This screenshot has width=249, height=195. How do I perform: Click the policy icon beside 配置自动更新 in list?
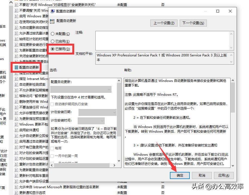17,67
